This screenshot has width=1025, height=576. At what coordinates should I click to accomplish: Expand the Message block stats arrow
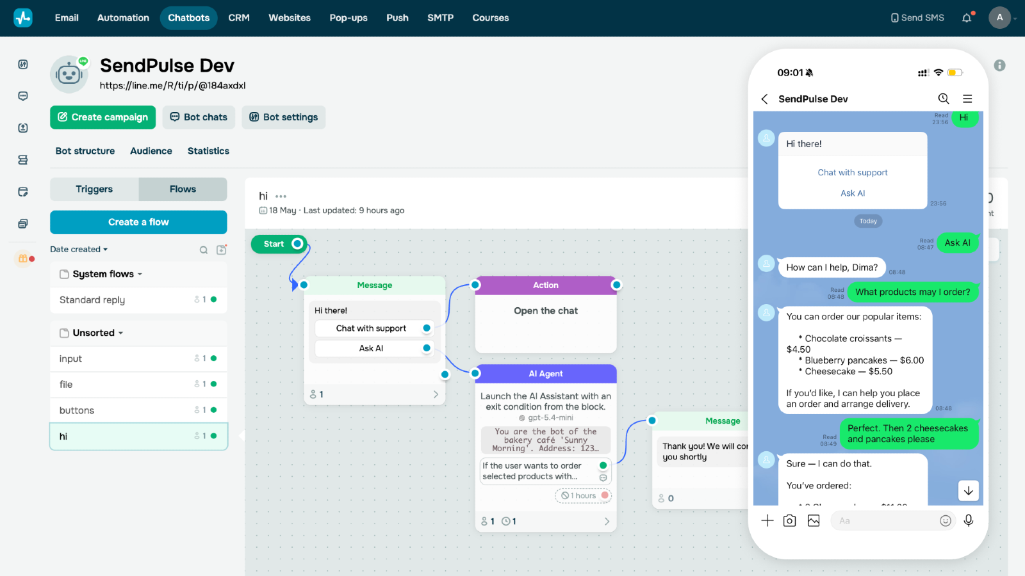coord(436,394)
